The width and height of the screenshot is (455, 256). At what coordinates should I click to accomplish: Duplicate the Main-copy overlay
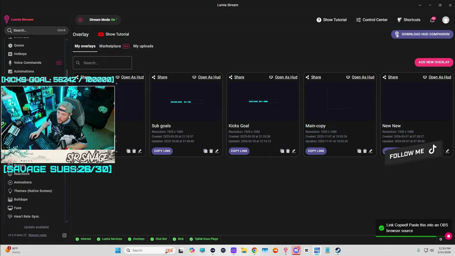tap(359, 151)
